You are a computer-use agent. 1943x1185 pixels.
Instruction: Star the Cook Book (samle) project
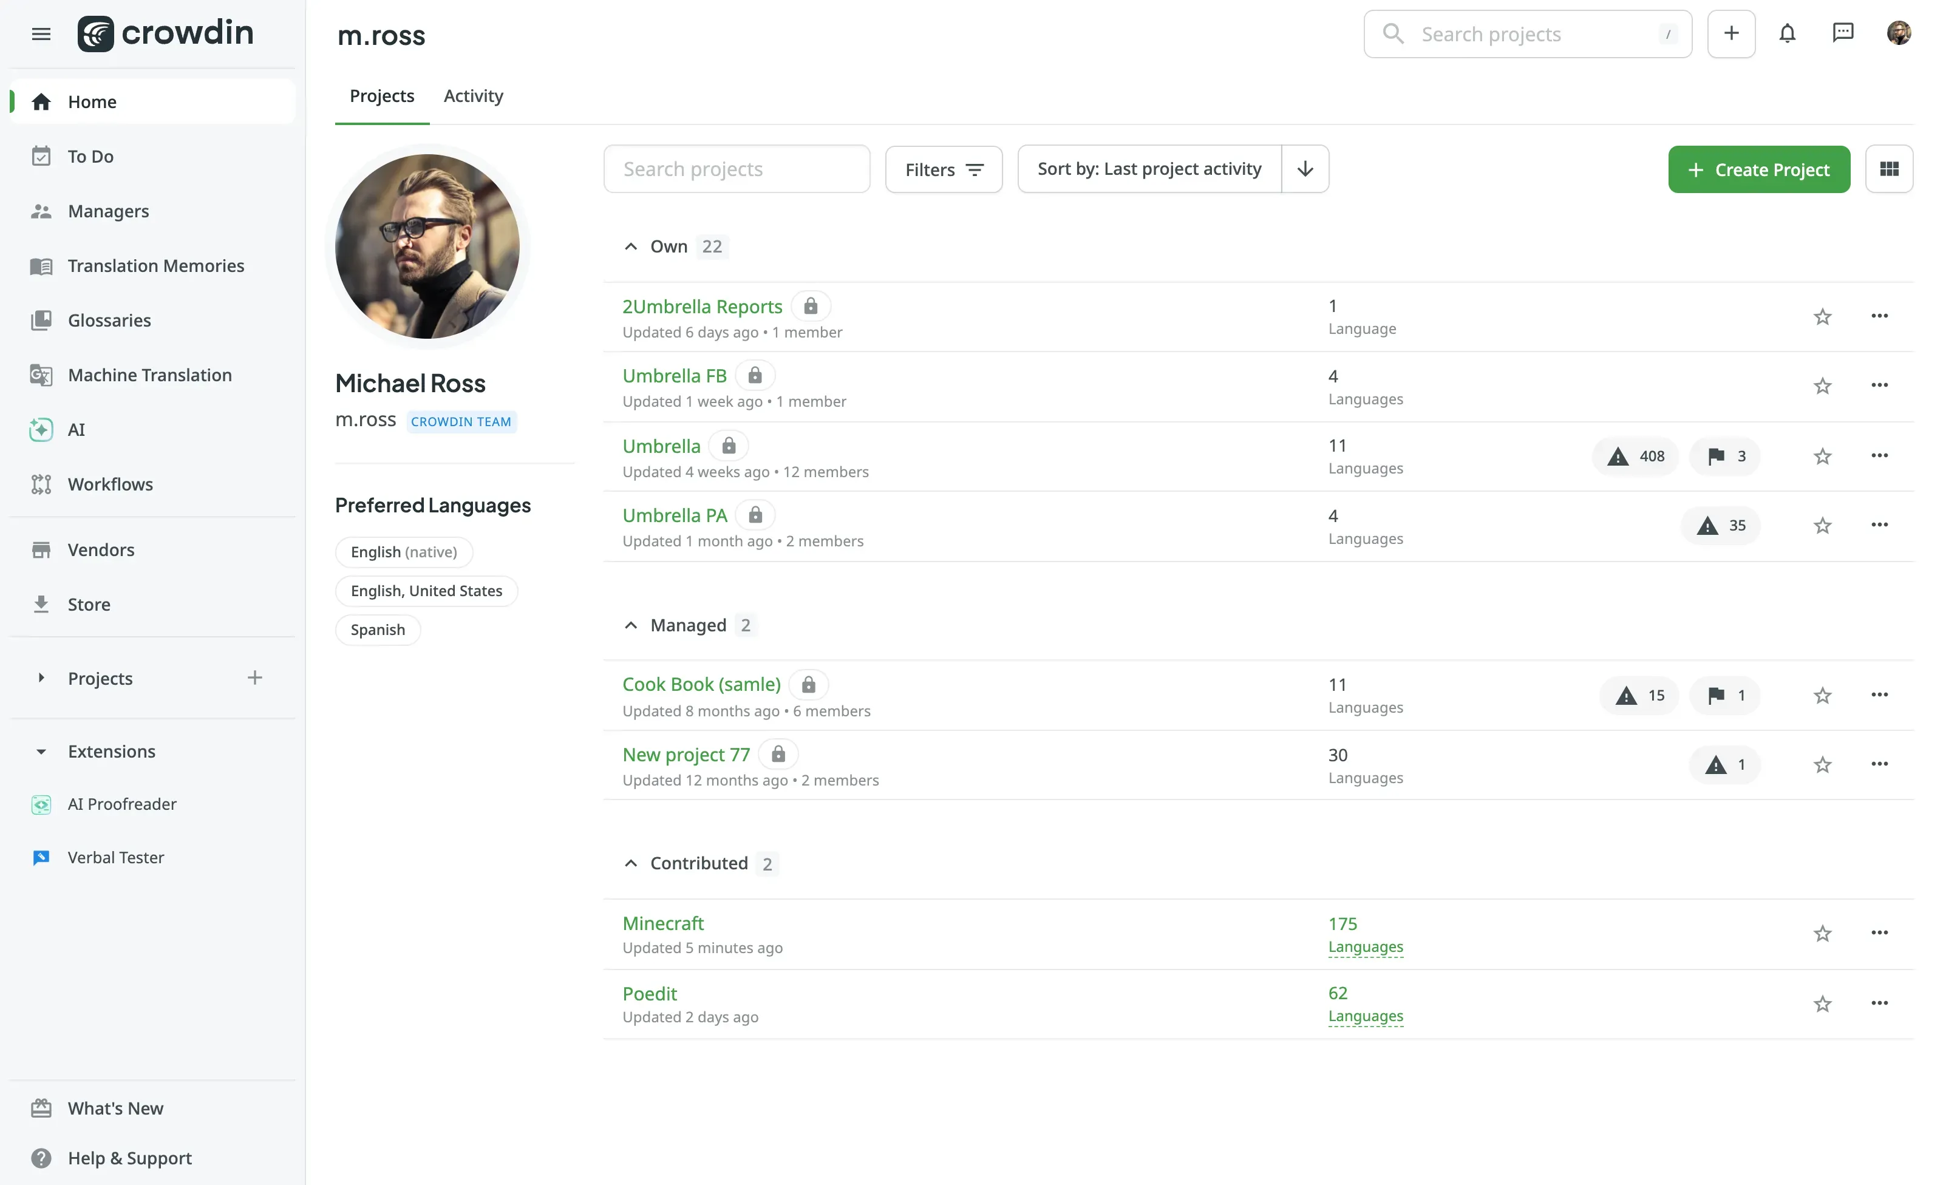[1822, 694]
